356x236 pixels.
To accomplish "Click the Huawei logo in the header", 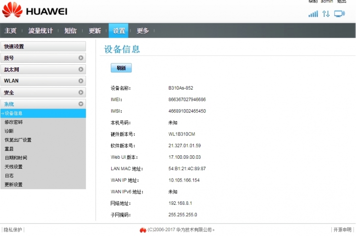I will (35, 10).
